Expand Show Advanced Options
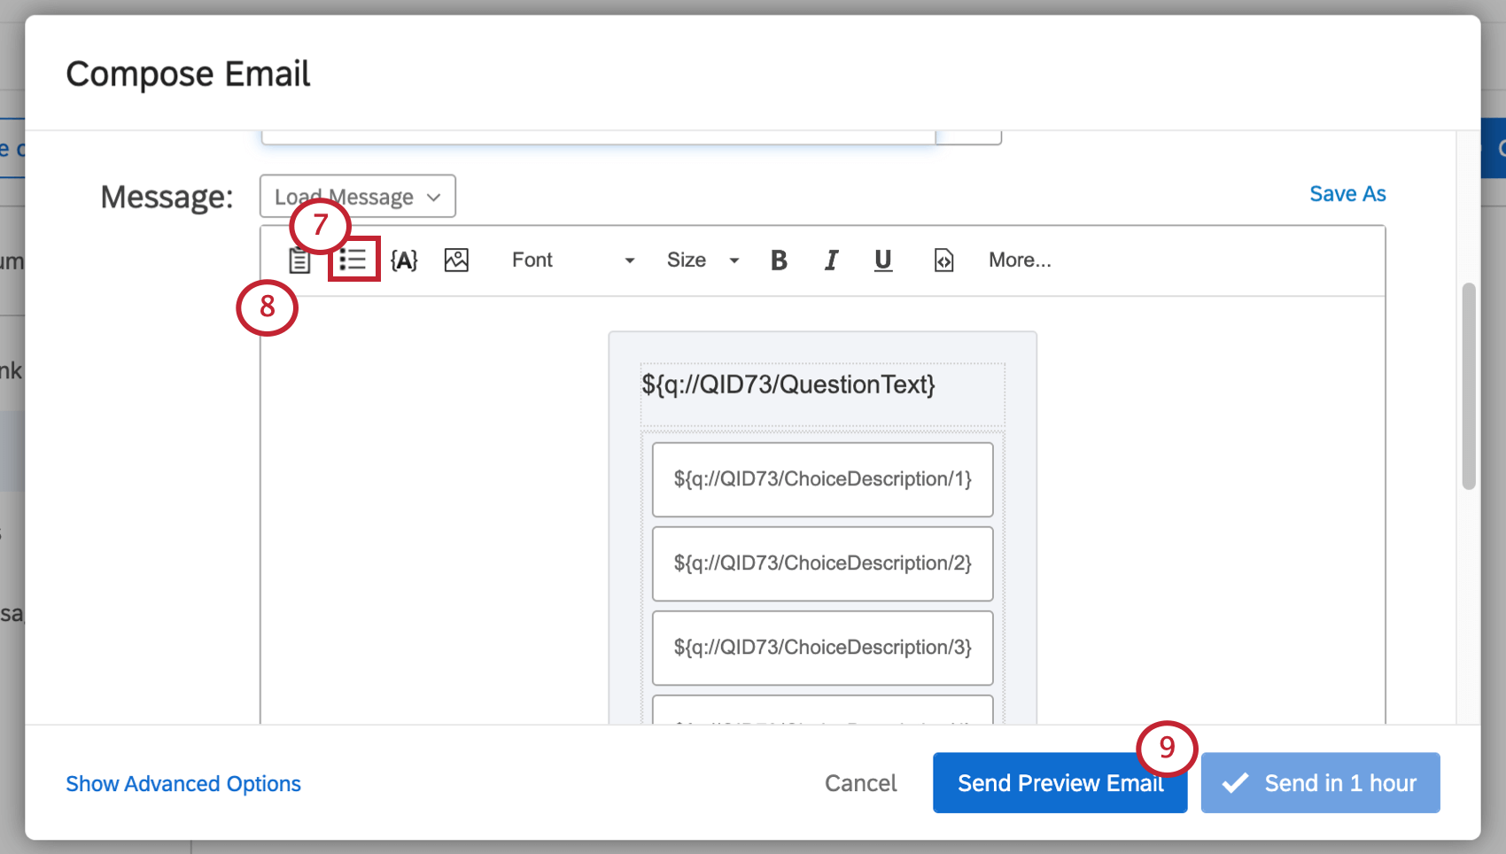1506x854 pixels. pos(183,783)
